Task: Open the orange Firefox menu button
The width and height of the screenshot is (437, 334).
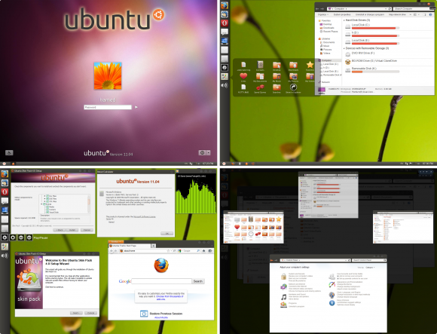Action: [116, 241]
